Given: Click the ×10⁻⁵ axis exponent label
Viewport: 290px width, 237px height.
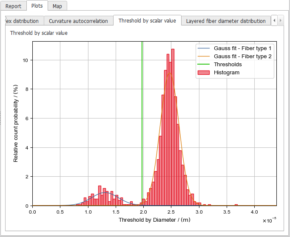Looking at the screenshot, I should click(x=270, y=220).
